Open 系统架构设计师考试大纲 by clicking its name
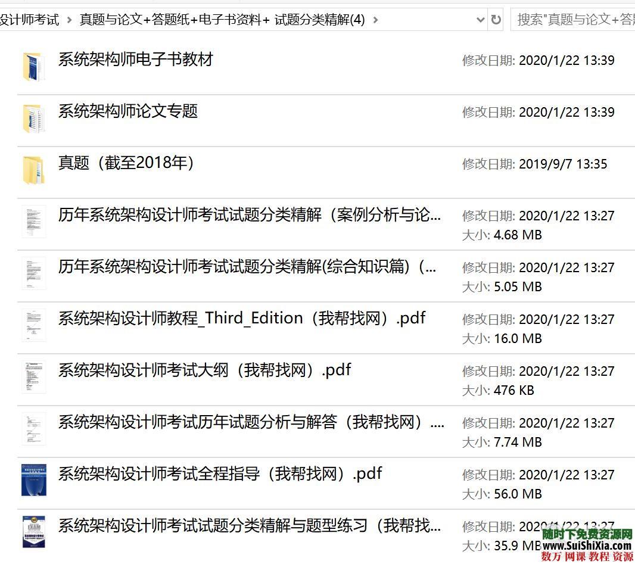Viewport: 635px width, 564px height. 203,370
